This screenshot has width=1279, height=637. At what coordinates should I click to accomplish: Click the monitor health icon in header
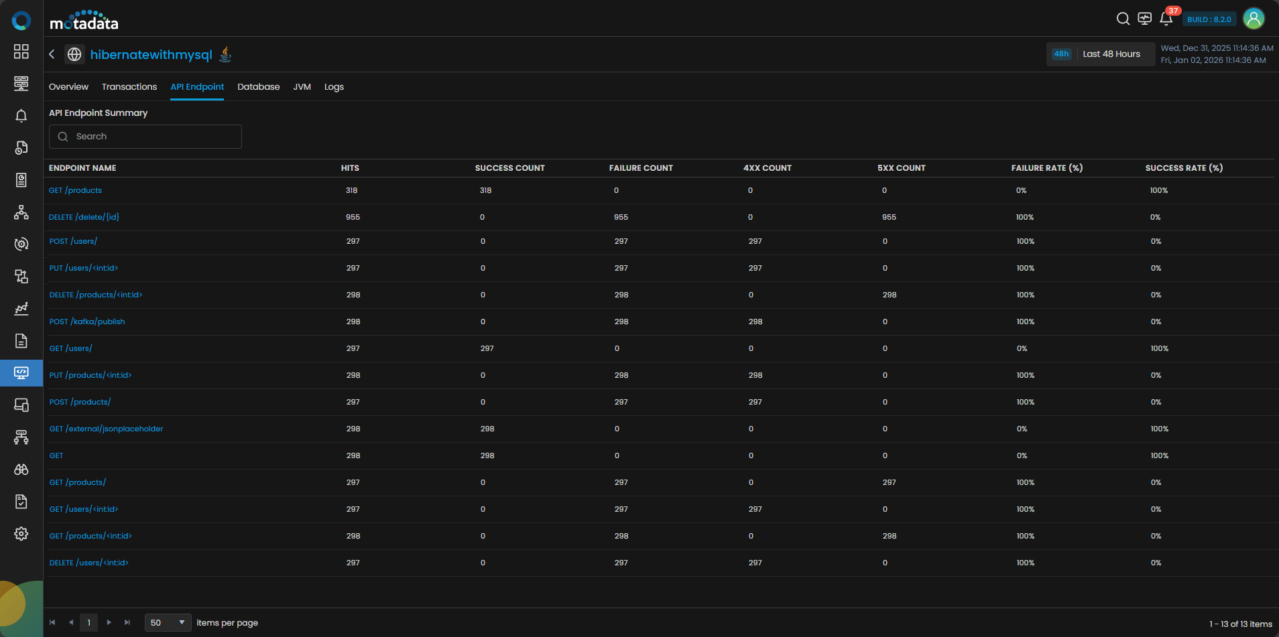(x=1144, y=19)
